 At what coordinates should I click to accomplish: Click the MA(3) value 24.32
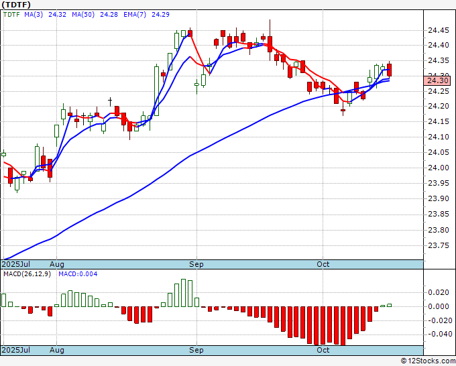57,15
